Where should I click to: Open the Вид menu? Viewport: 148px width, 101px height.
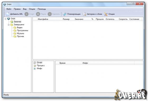(25, 9)
